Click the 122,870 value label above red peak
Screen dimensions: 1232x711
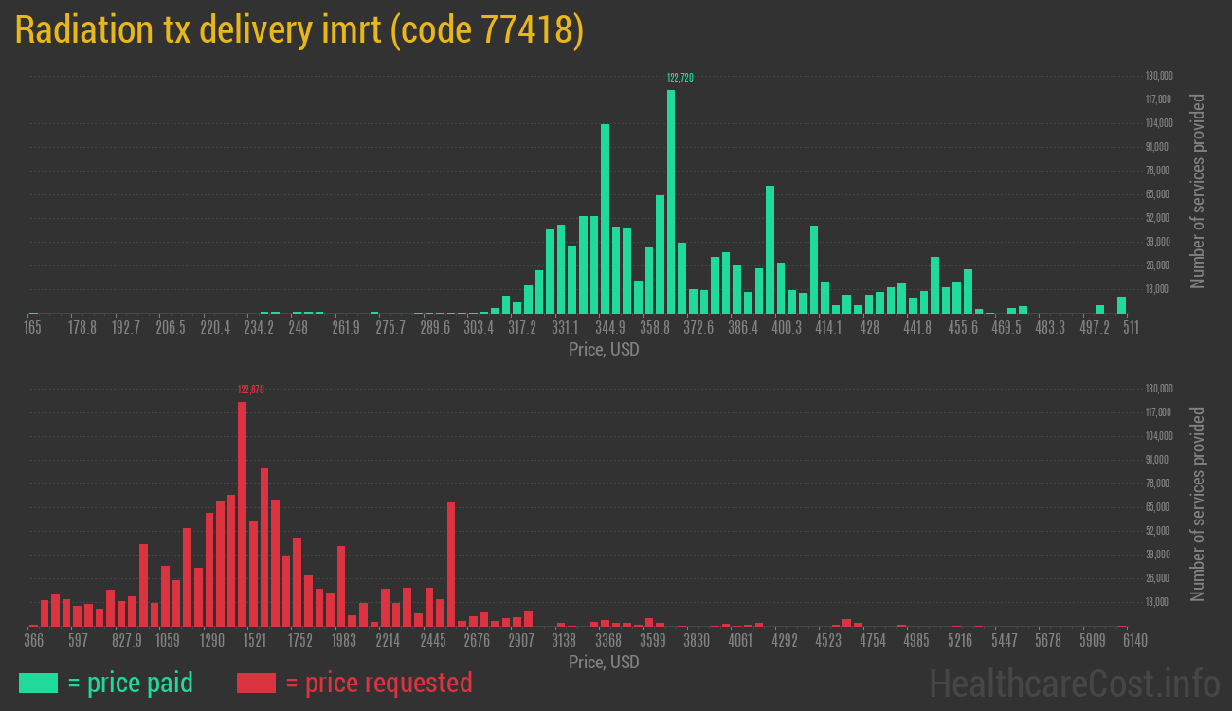250,390
